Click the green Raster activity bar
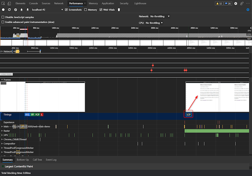The height and width of the screenshot is (176, 252). (x=217, y=131)
